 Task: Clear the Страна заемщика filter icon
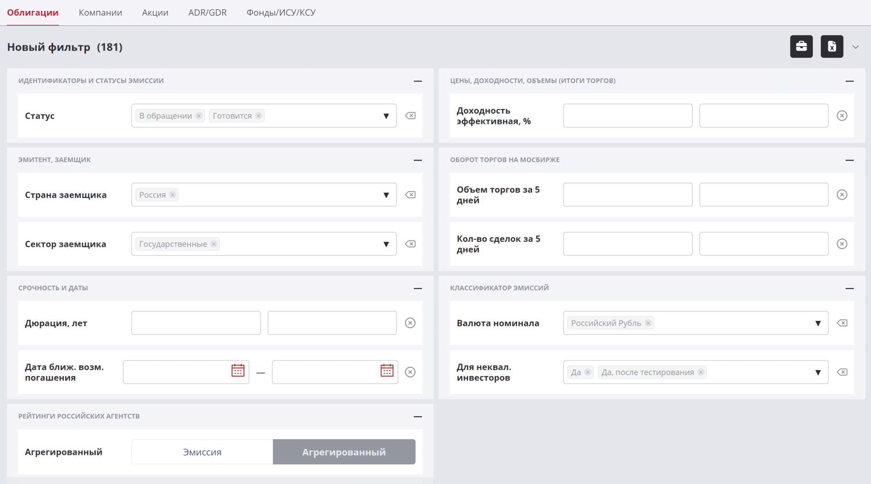coord(410,195)
